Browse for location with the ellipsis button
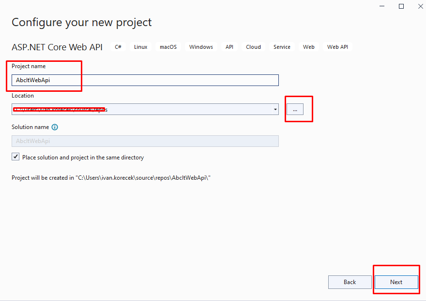 tap(295, 110)
